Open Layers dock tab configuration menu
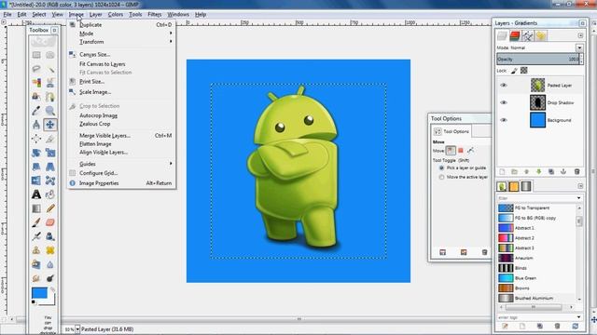 pos(580,35)
